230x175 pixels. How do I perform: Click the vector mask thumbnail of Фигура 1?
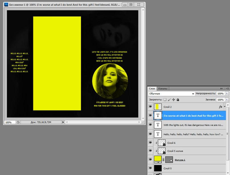click(169, 159)
